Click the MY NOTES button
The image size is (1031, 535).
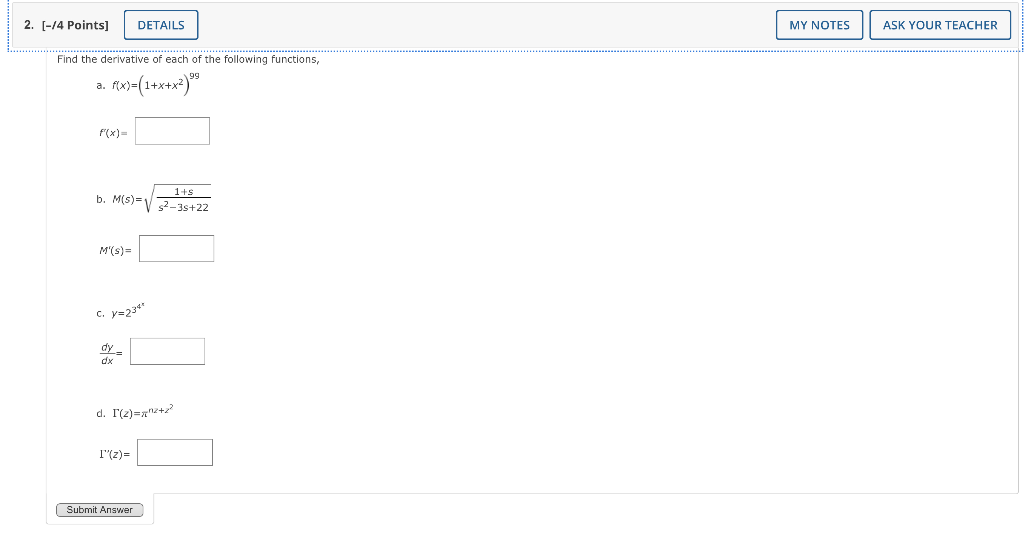819,25
